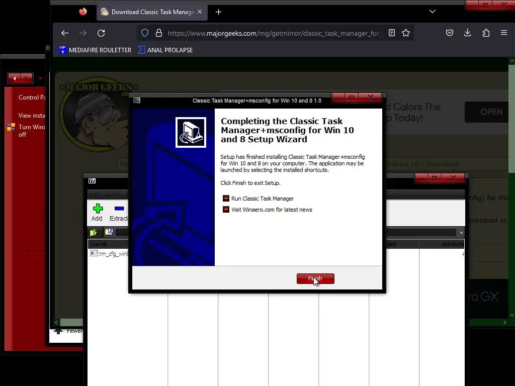
Task: Click the site security padlock icon
Action: [159, 33]
